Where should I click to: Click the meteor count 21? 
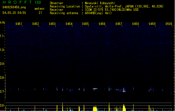(40, 13)
